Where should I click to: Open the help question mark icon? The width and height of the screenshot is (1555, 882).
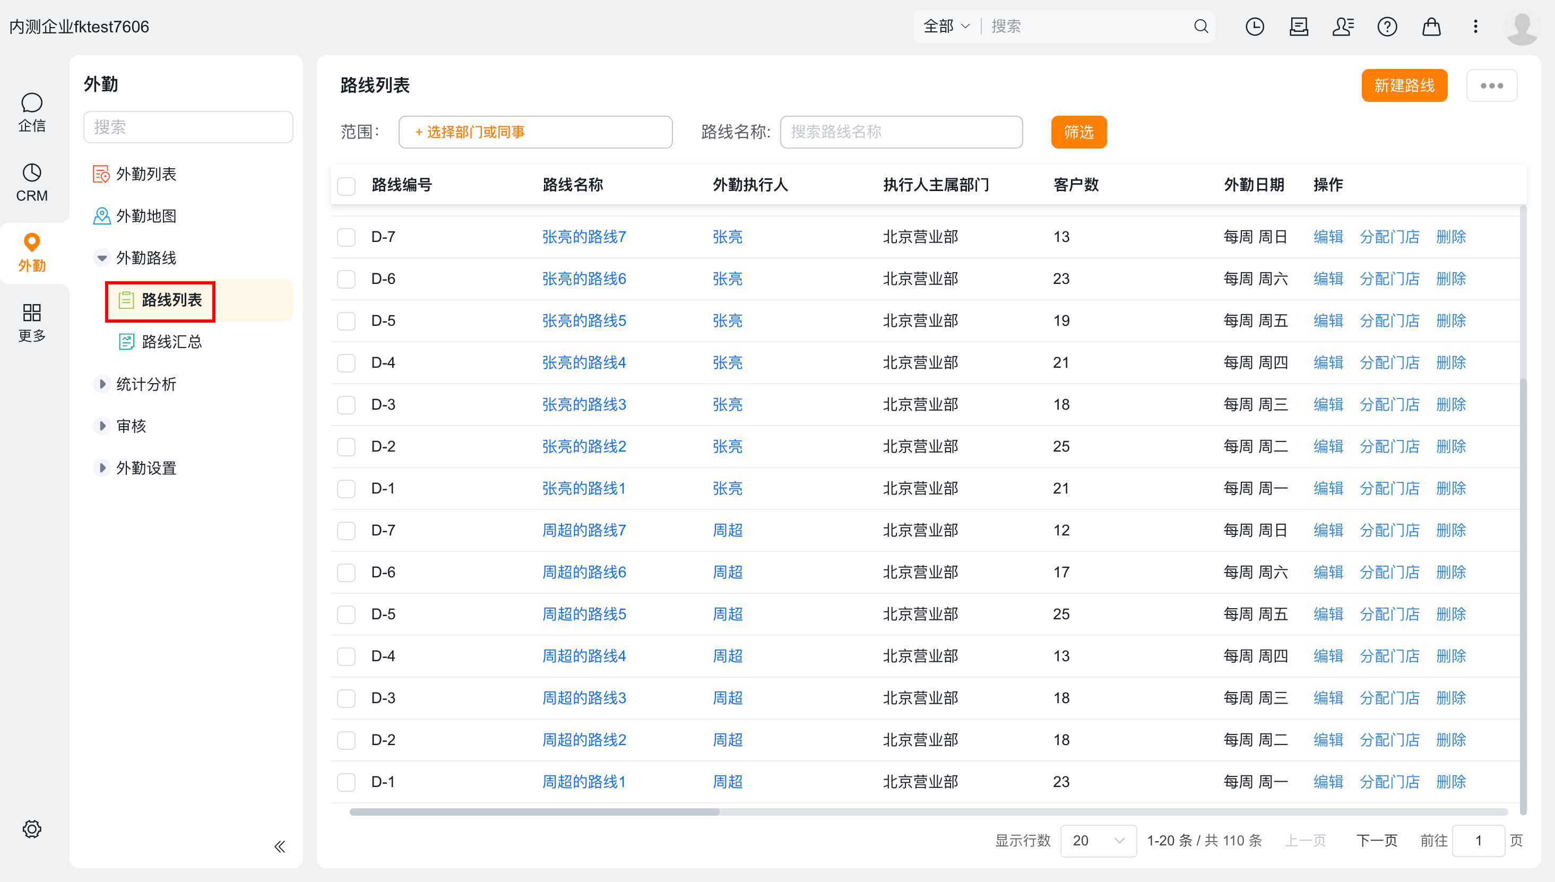(x=1387, y=26)
